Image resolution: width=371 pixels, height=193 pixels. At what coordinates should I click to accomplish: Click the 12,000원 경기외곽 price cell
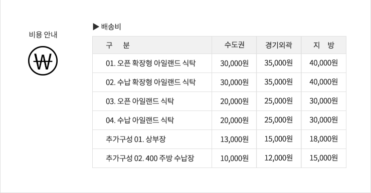click(x=279, y=158)
